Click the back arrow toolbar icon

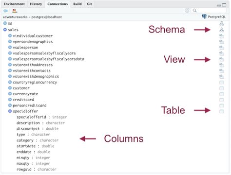[5, 11]
